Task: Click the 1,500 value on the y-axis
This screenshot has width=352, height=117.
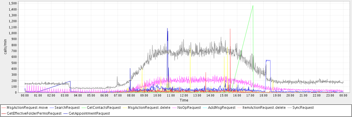Action: tap(12, 3)
